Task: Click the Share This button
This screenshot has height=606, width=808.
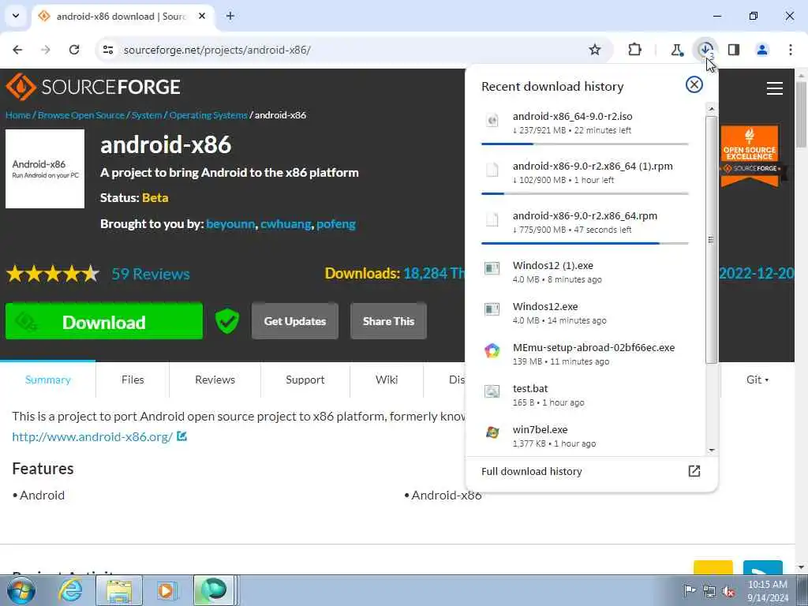Action: (x=388, y=321)
